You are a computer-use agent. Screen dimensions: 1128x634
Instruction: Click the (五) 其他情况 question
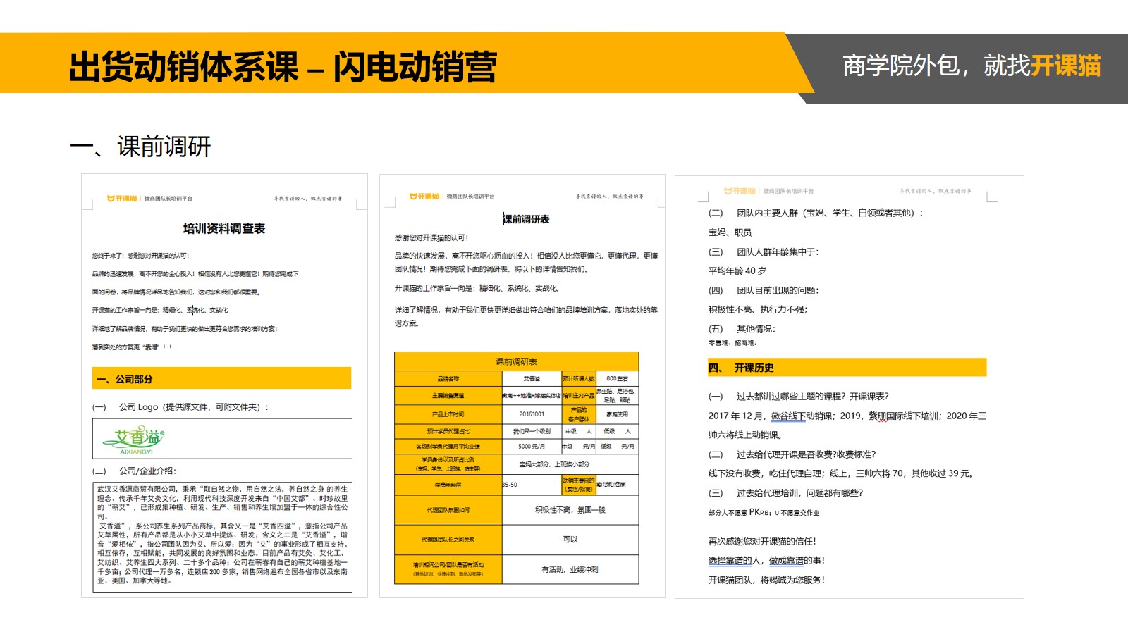click(x=742, y=329)
